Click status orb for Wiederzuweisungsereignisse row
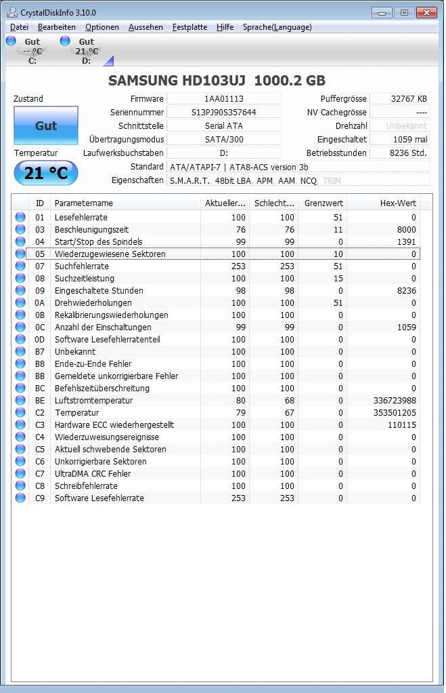Viewport: 446px width, 693px height. coord(20,437)
